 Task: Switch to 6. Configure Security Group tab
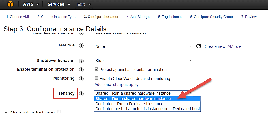(x=211, y=17)
